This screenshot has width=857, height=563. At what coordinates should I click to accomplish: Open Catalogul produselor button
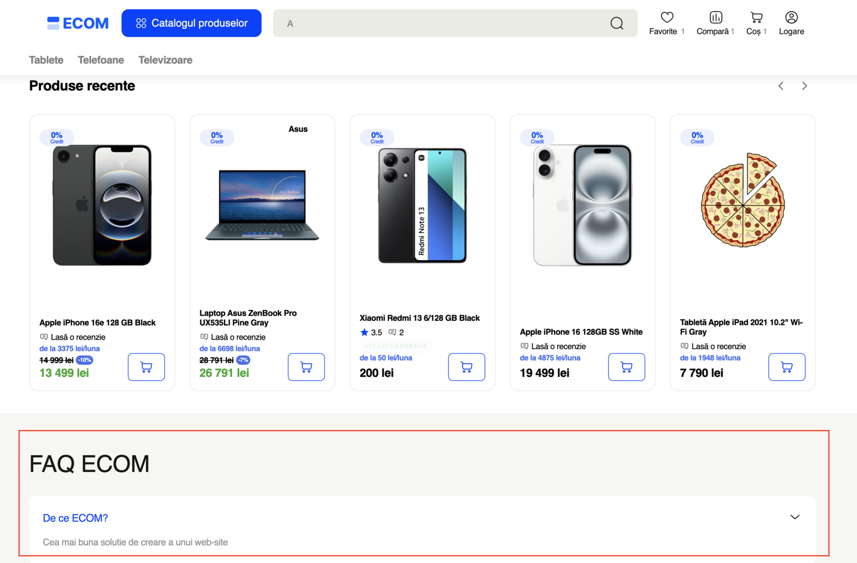(191, 23)
